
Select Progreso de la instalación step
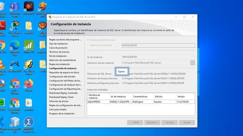62,113
